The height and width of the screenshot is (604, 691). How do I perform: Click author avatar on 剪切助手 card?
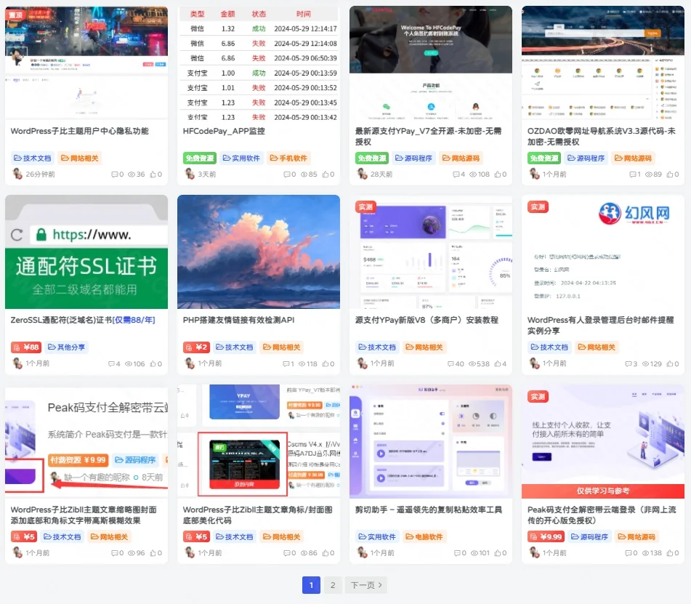pos(362,553)
